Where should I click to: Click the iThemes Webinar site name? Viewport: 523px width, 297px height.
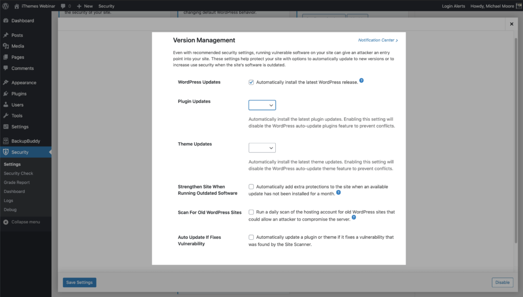pos(38,6)
